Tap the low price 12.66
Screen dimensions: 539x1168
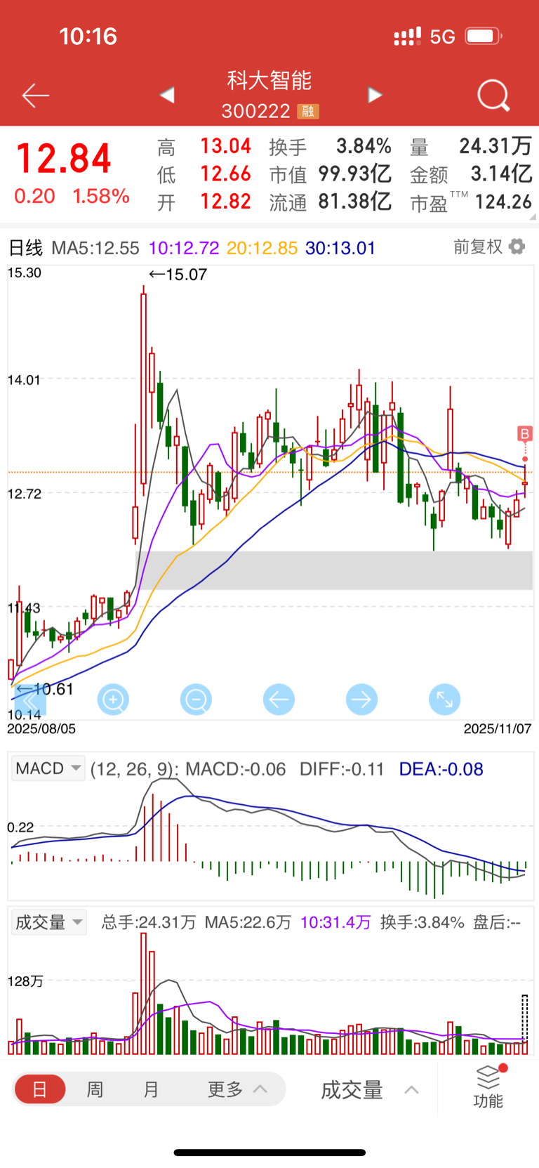pos(225,173)
